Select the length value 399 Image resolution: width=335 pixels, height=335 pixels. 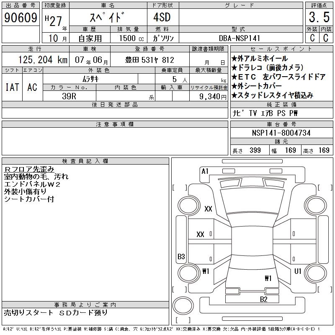coord(255,150)
